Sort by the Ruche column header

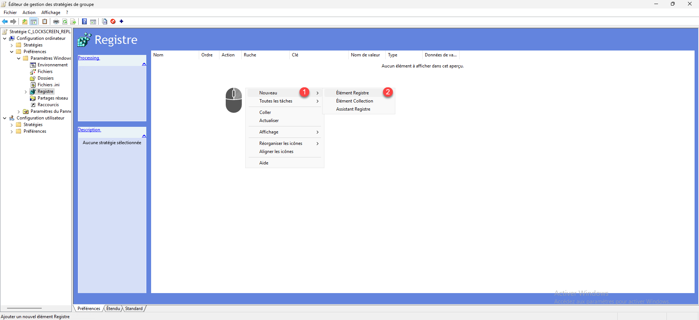pyautogui.click(x=250, y=55)
